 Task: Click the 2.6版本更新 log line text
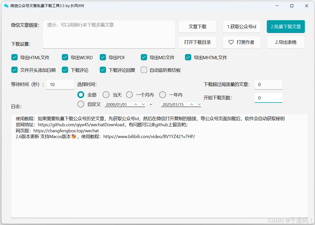(x=105, y=137)
